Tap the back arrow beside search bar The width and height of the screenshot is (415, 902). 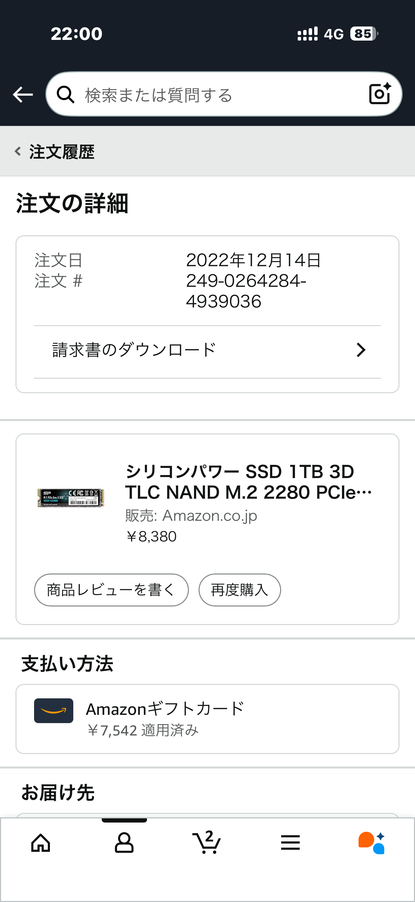click(23, 95)
